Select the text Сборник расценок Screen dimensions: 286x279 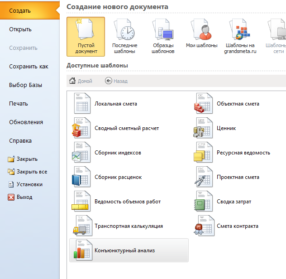click(x=118, y=177)
